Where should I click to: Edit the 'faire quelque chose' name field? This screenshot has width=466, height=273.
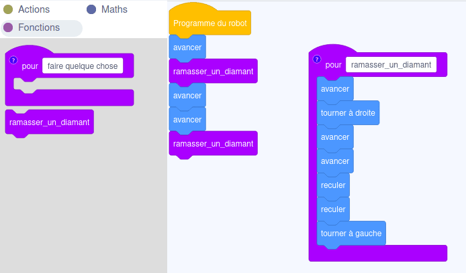click(83, 66)
